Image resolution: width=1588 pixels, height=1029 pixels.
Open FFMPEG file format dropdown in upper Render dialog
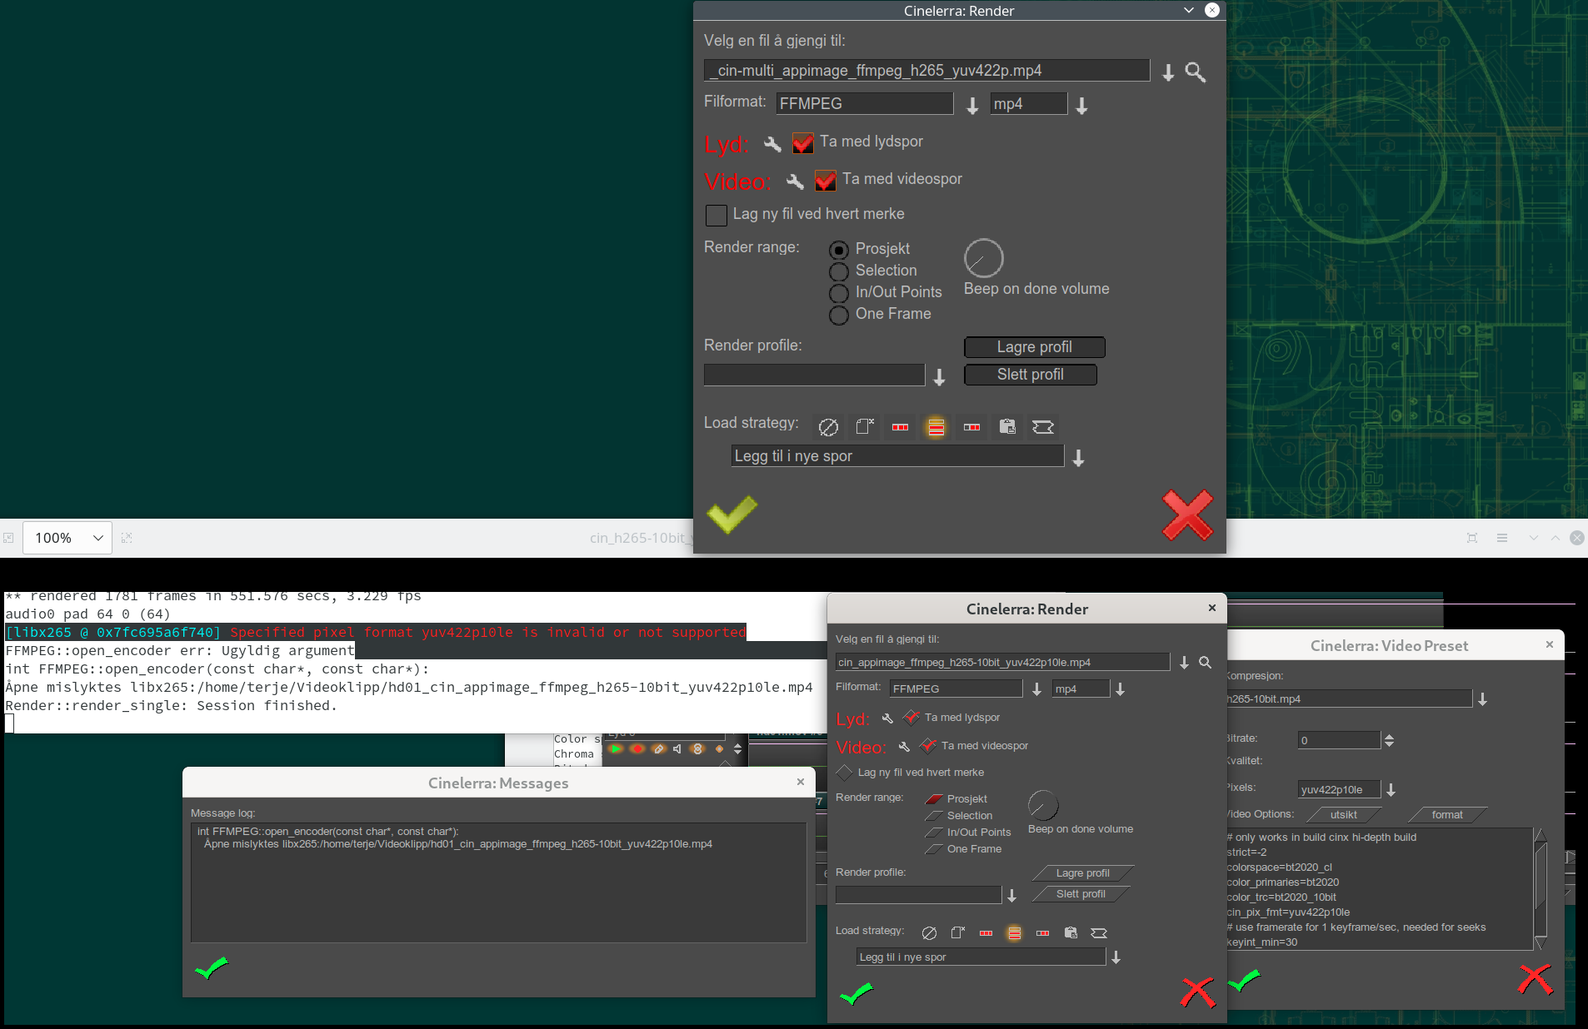(x=971, y=106)
